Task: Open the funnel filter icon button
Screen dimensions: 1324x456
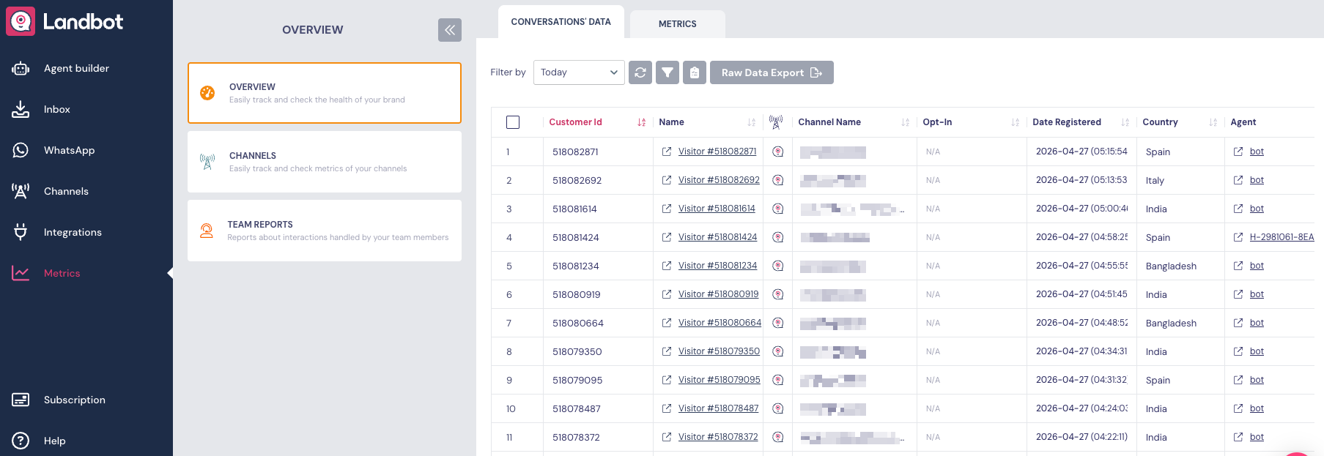Action: coord(667,72)
